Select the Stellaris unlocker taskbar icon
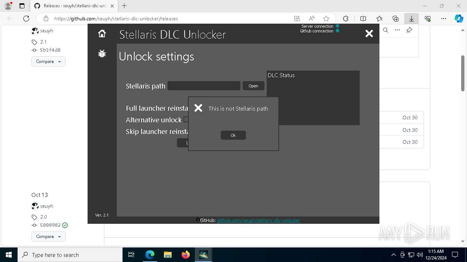The height and width of the screenshot is (262, 467). tap(203, 255)
